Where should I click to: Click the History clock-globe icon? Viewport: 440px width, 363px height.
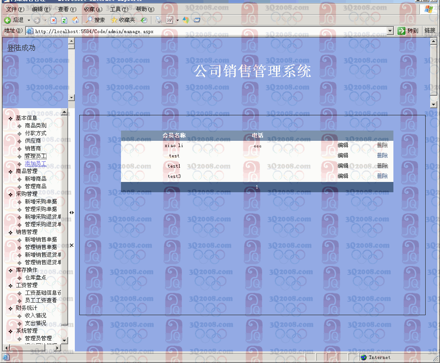pos(144,20)
